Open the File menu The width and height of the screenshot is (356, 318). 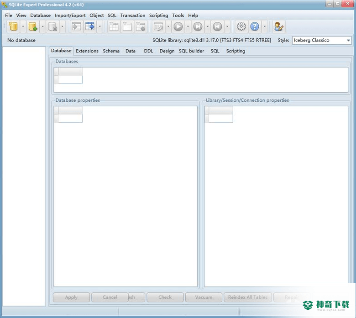[x=9, y=16]
